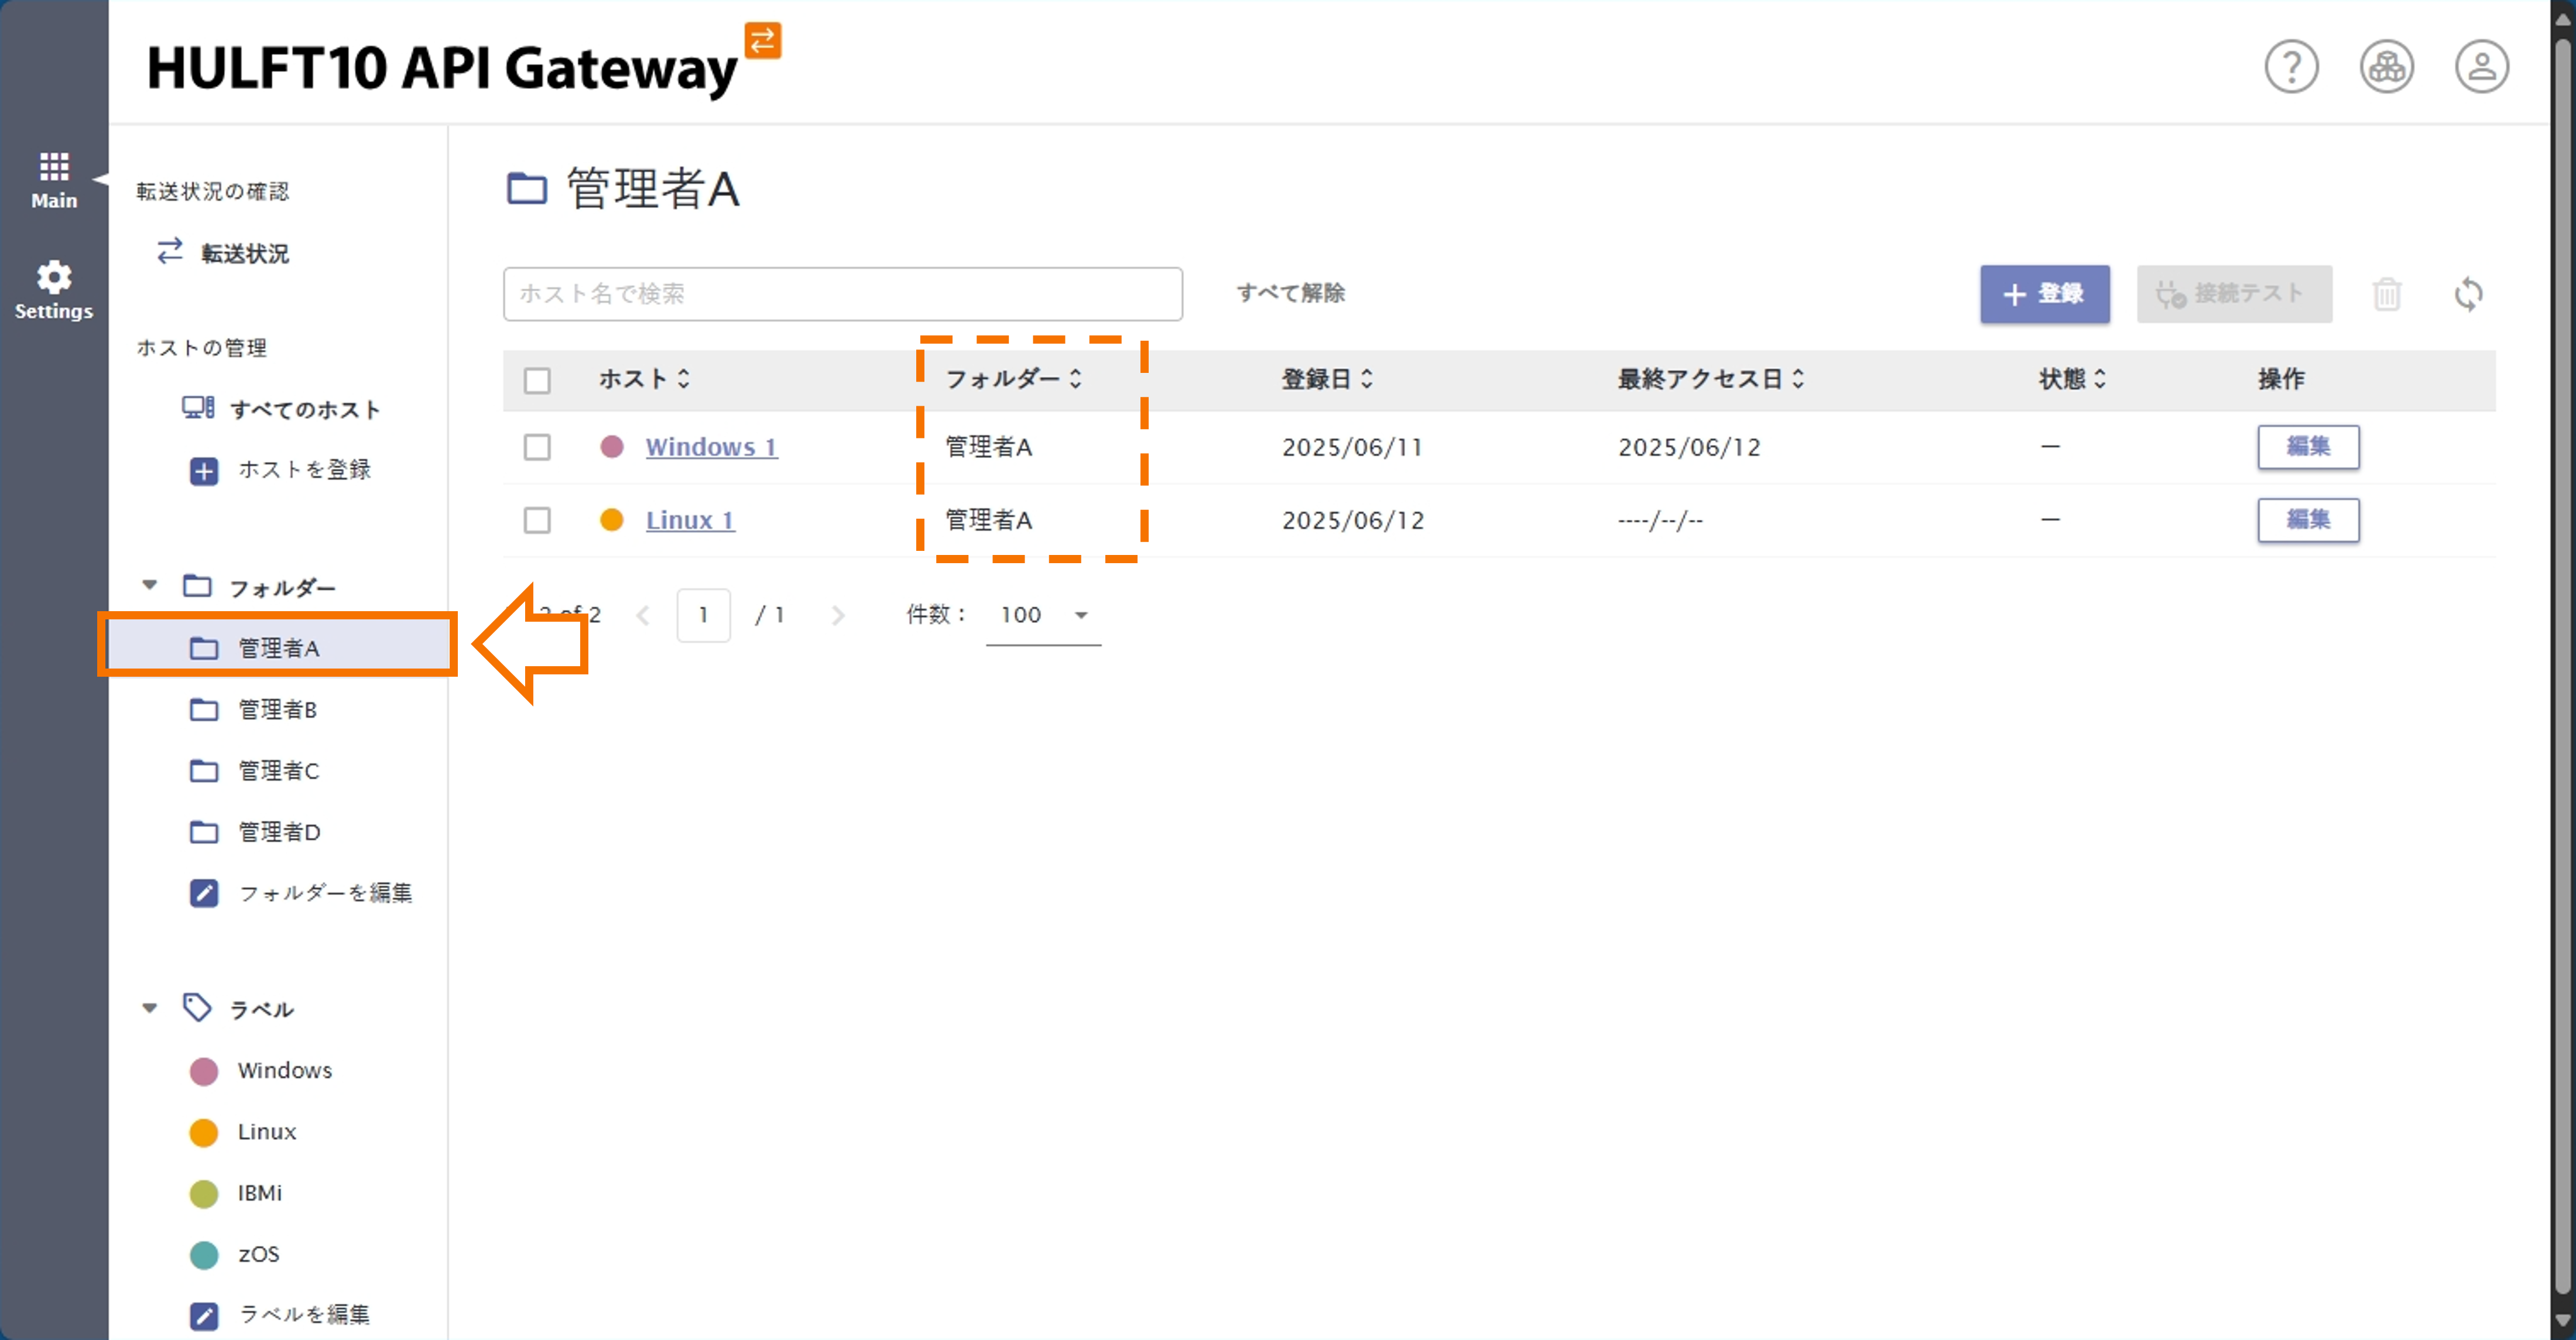Check the Windows_1 row checkbox
Screen dimensions: 2576x1340
click(537, 447)
